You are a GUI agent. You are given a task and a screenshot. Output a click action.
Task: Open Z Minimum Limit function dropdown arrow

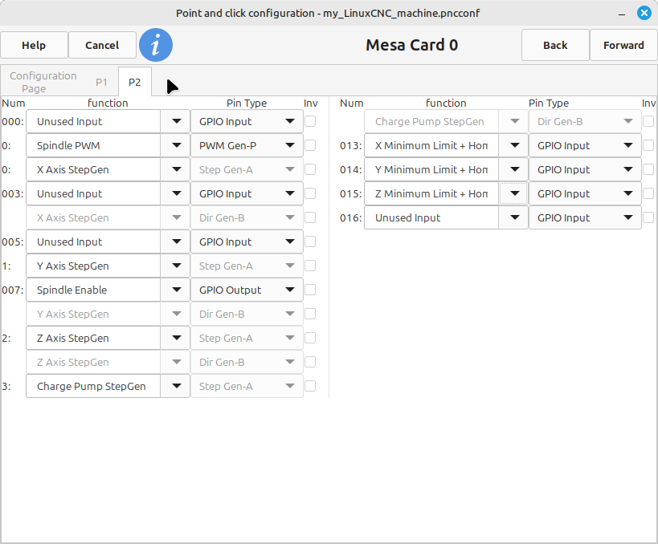pyautogui.click(x=513, y=193)
